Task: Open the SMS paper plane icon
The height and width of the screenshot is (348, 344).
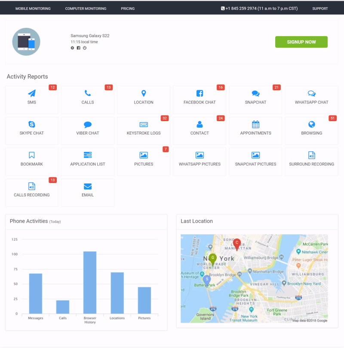Action: pyautogui.click(x=32, y=93)
